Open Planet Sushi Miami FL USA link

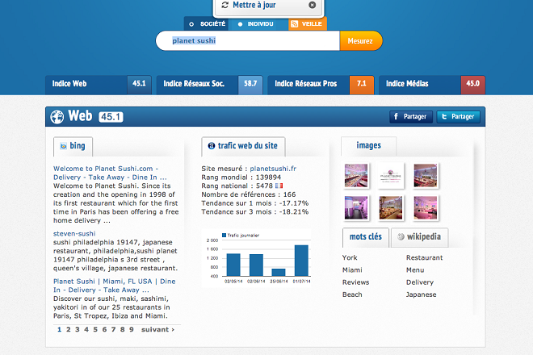pos(114,286)
